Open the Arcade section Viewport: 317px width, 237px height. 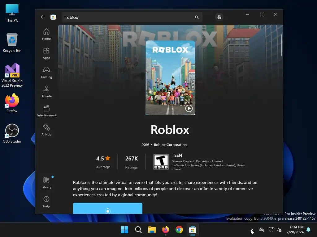(46, 92)
